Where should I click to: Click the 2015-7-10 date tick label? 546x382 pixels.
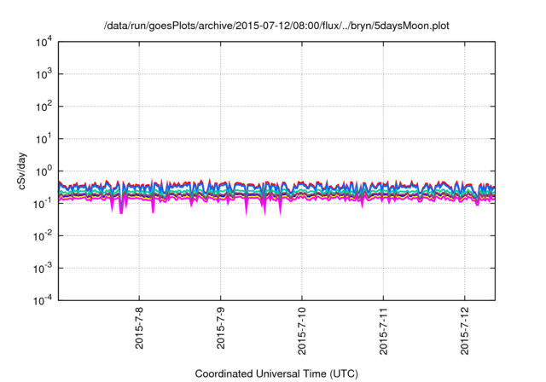[302, 331]
